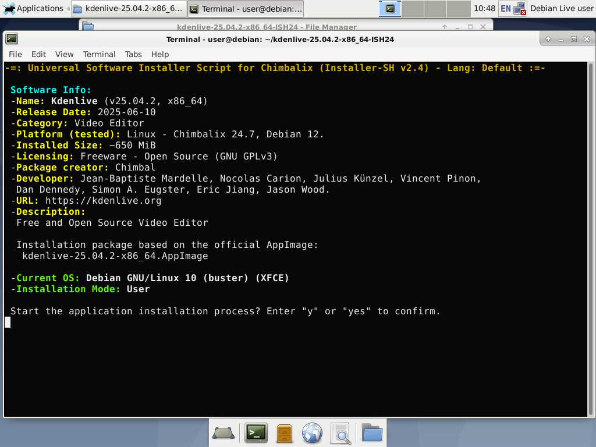This screenshot has width=596, height=447.
Task: Select the first workspace in the pager
Action: [x=390, y=8]
